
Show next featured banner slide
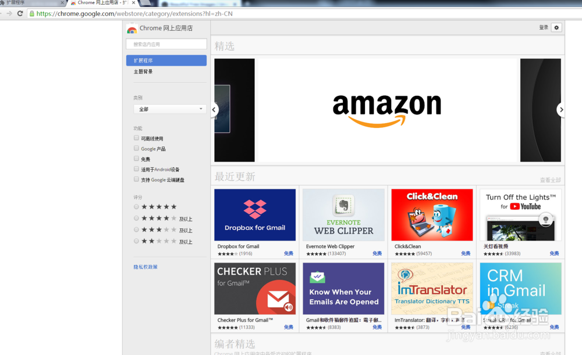561,110
